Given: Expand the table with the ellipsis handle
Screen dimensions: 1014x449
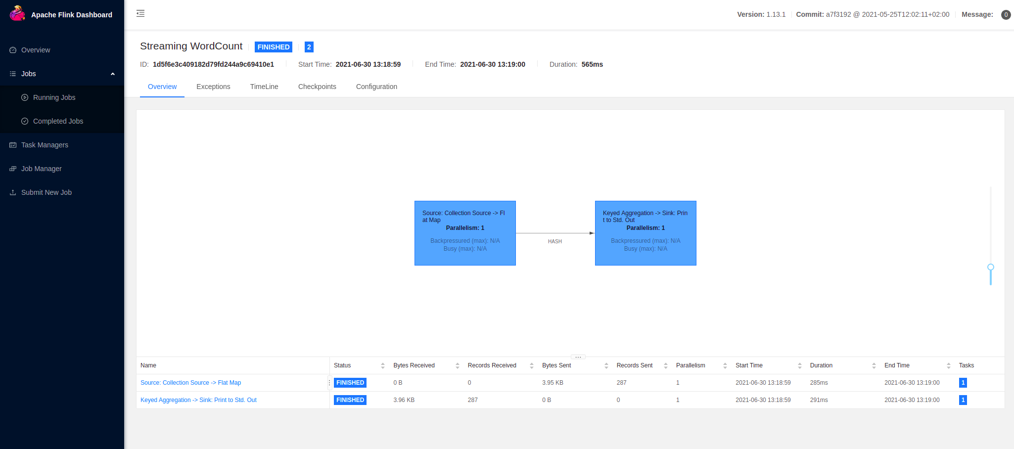Looking at the screenshot, I should (578, 357).
